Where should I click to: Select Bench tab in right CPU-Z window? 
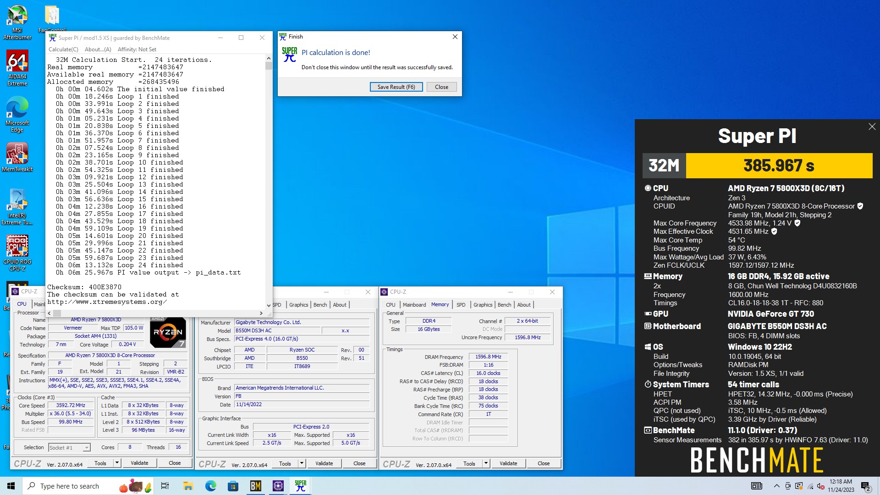504,305
